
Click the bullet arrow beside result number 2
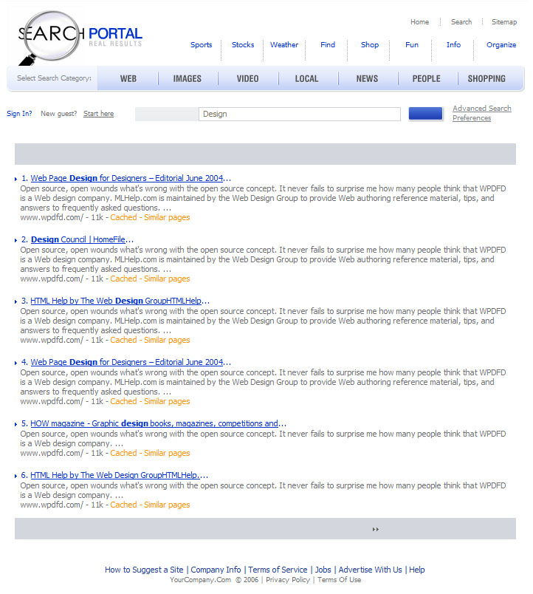[16, 240]
